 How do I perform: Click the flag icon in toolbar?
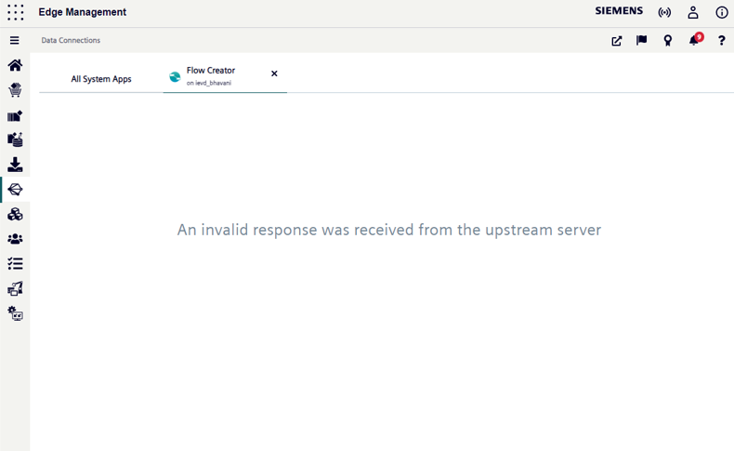point(641,41)
